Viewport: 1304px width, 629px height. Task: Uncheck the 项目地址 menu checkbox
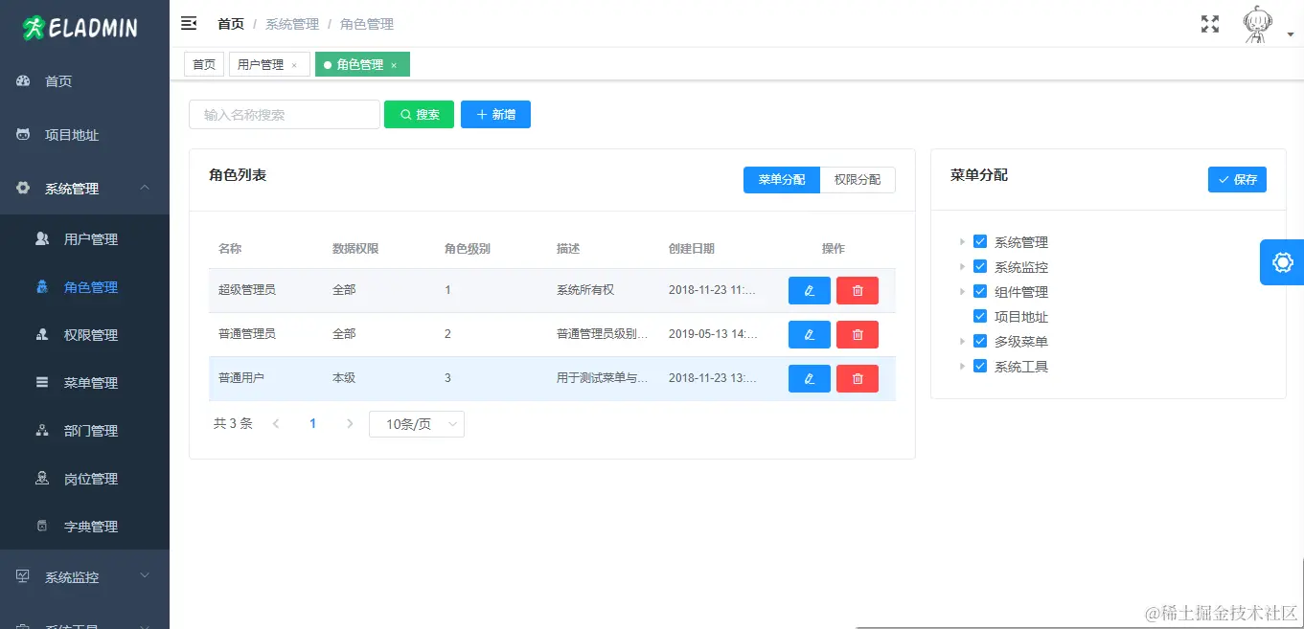[x=980, y=316]
